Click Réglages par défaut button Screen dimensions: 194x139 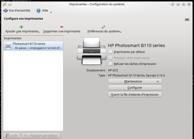[x=41, y=136]
